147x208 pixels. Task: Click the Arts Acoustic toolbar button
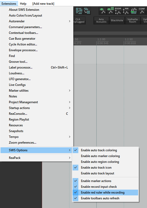click(101, 20)
